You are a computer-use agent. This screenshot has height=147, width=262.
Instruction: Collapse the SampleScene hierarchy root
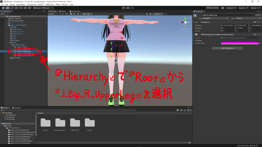[5, 17]
